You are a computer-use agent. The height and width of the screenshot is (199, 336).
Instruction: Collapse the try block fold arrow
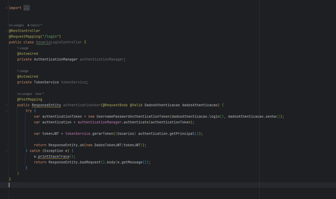6,111
